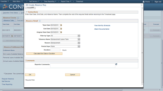Image resolution: width=163 pixels, height=91 pixels.
Task: Click dialog vertical scrollbar down arrow
Action: coord(142,84)
